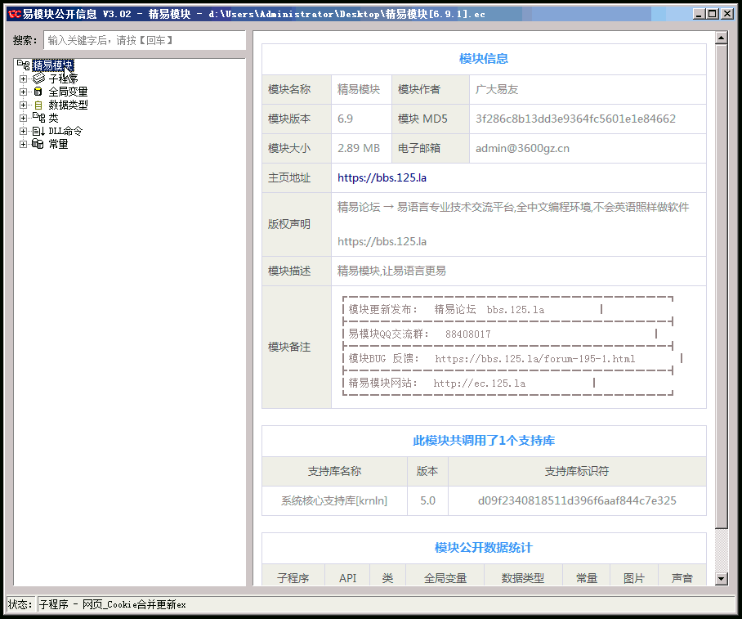Image resolution: width=742 pixels, height=619 pixels.
Task: Expand the 子程序 tree node
Action: point(24,79)
